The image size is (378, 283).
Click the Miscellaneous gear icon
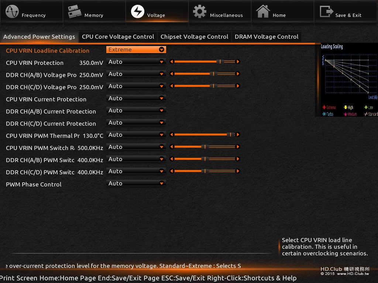(200, 11)
